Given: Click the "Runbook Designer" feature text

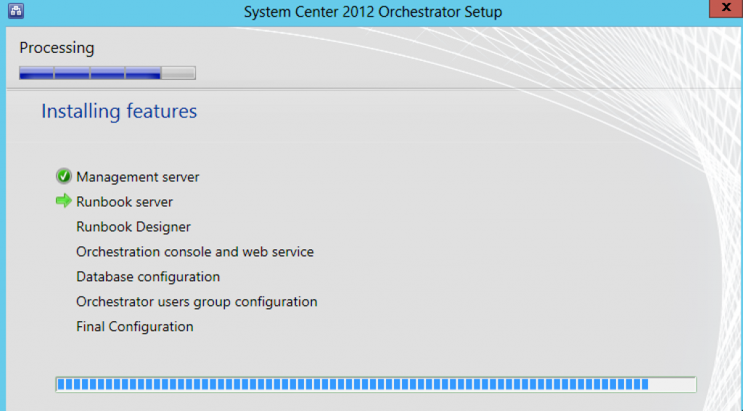Looking at the screenshot, I should (x=134, y=227).
